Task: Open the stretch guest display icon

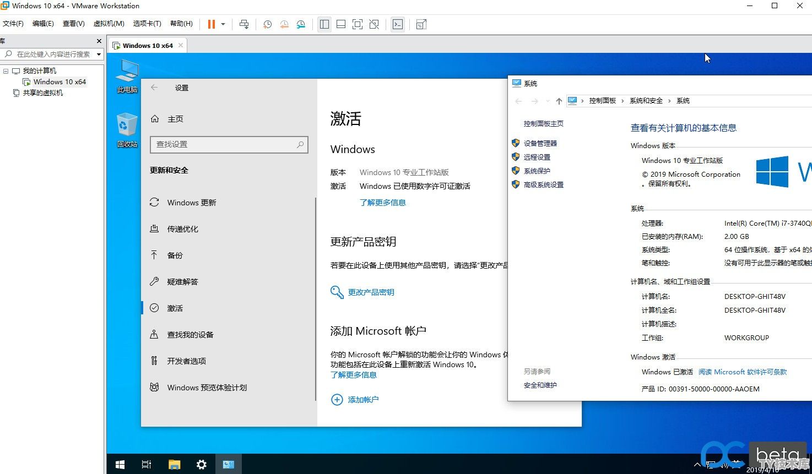Action: coord(421,24)
